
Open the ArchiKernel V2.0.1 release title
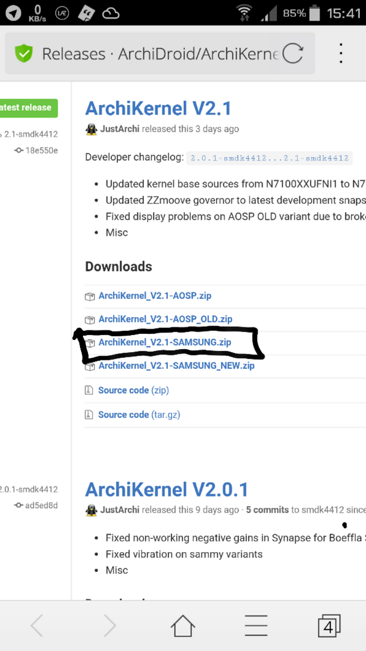pyautogui.click(x=166, y=489)
